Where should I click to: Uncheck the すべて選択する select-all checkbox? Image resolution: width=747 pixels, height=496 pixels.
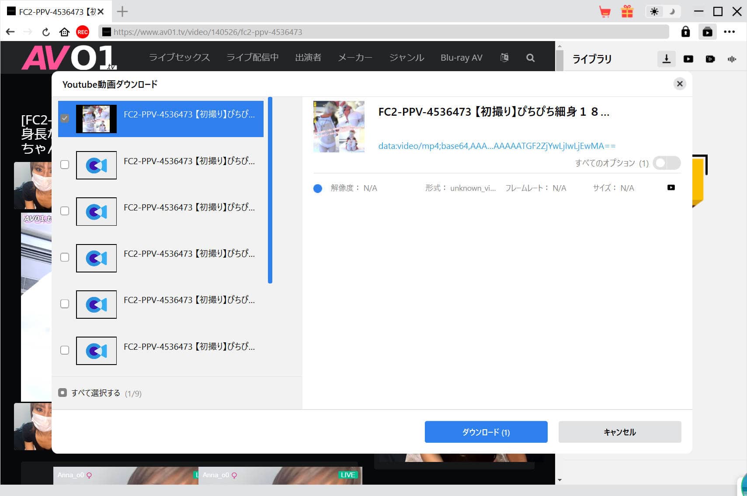62,393
